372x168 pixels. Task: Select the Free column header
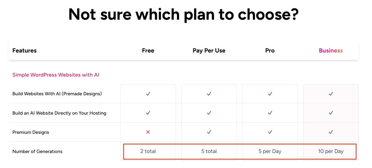pyautogui.click(x=148, y=51)
